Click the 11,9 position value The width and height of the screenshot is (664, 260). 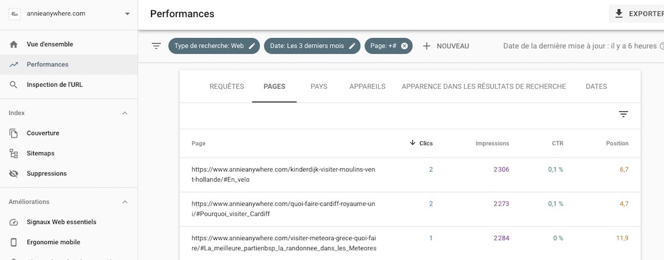point(622,238)
